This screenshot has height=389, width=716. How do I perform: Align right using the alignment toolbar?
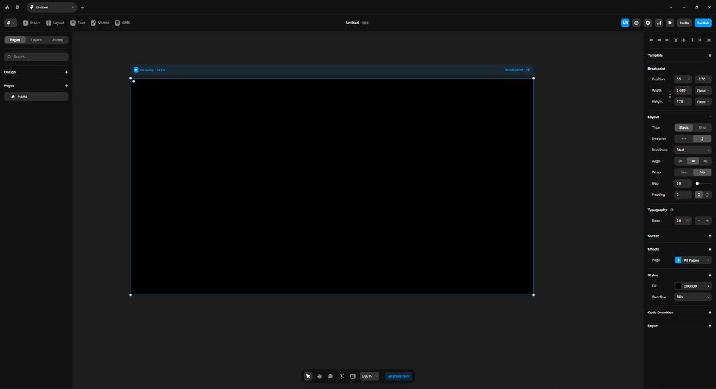[x=668, y=40]
